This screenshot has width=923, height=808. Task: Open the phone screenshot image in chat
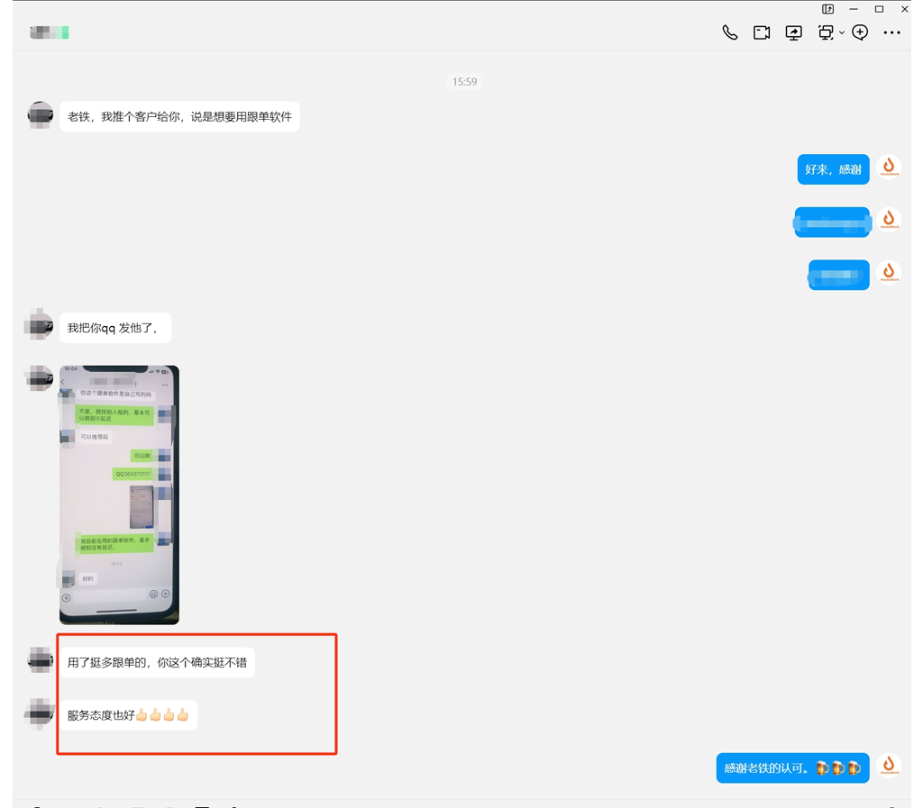pos(119,495)
